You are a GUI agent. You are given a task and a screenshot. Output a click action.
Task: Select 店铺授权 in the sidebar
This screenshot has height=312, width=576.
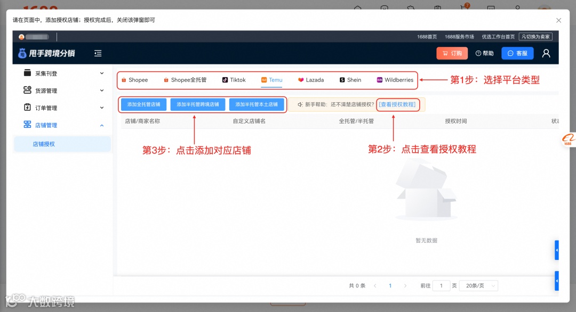coord(62,144)
